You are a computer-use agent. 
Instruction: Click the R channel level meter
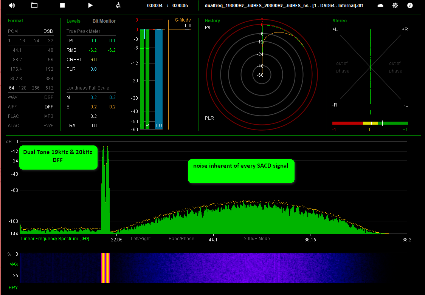point(147,79)
